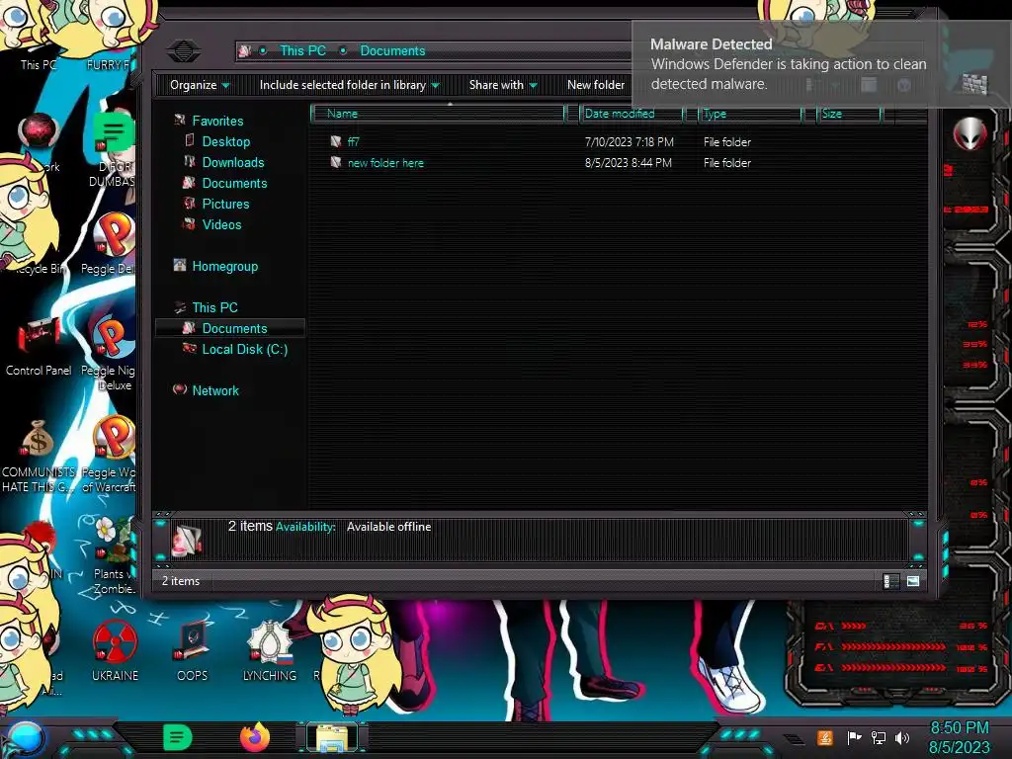1012x759 pixels.
Task: Sort by the Type column header
Action: (751, 114)
